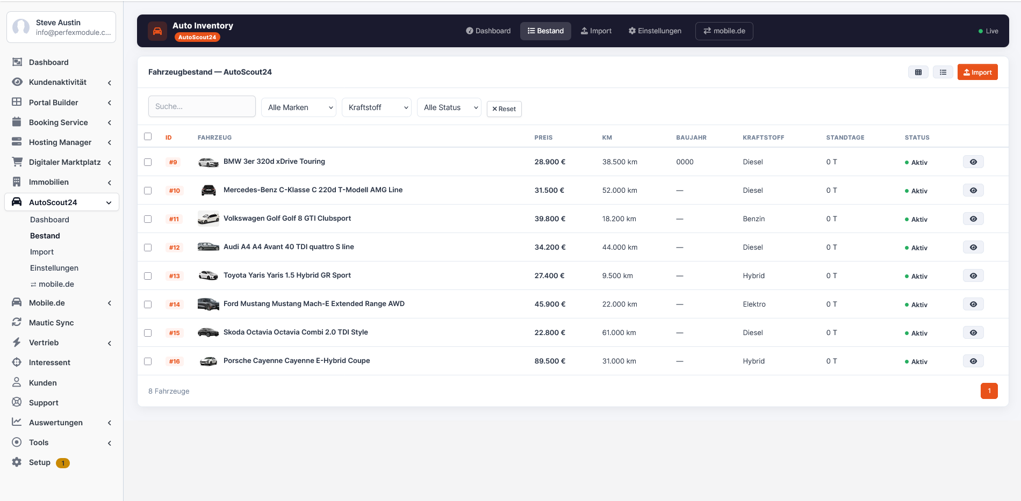
Task: Open Support from the sidebar lifebuoy icon
Action: [17, 402]
